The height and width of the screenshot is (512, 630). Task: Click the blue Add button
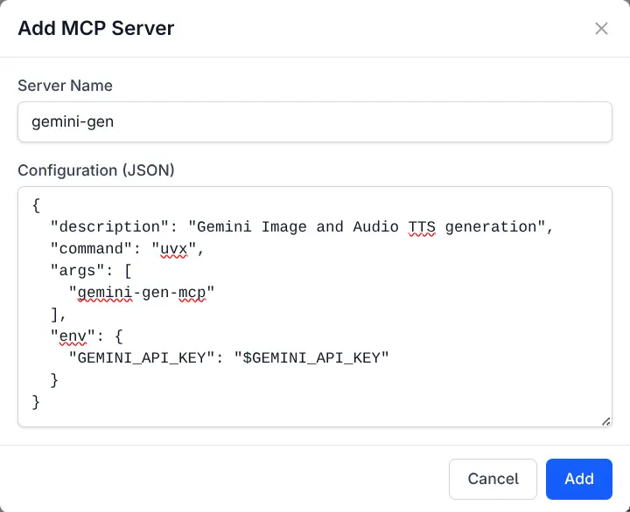(578, 479)
